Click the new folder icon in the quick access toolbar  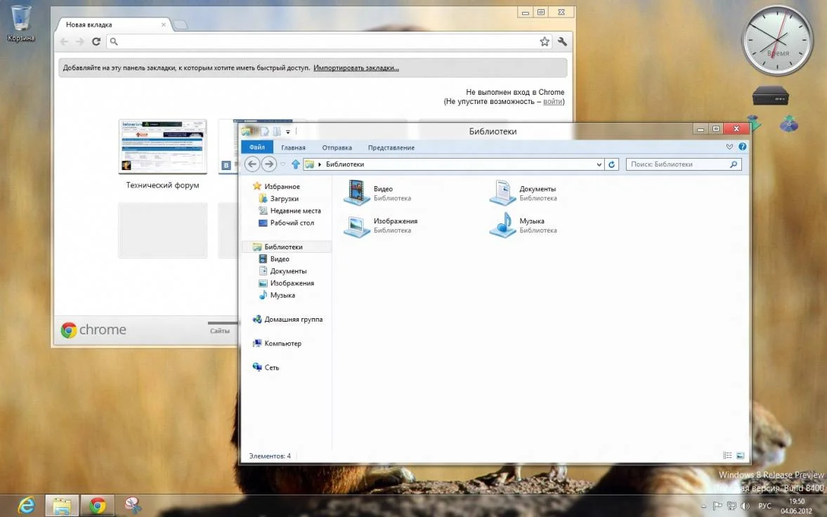pos(276,131)
